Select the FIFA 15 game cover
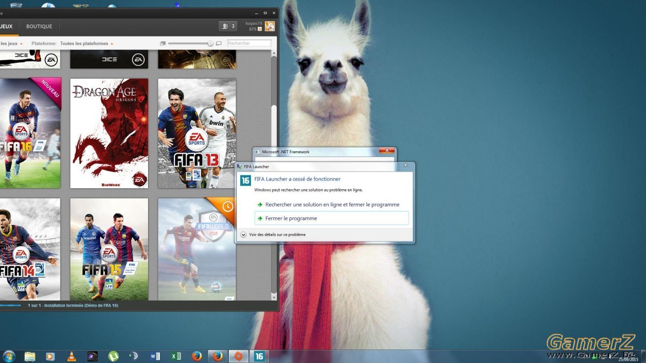 coord(109,250)
